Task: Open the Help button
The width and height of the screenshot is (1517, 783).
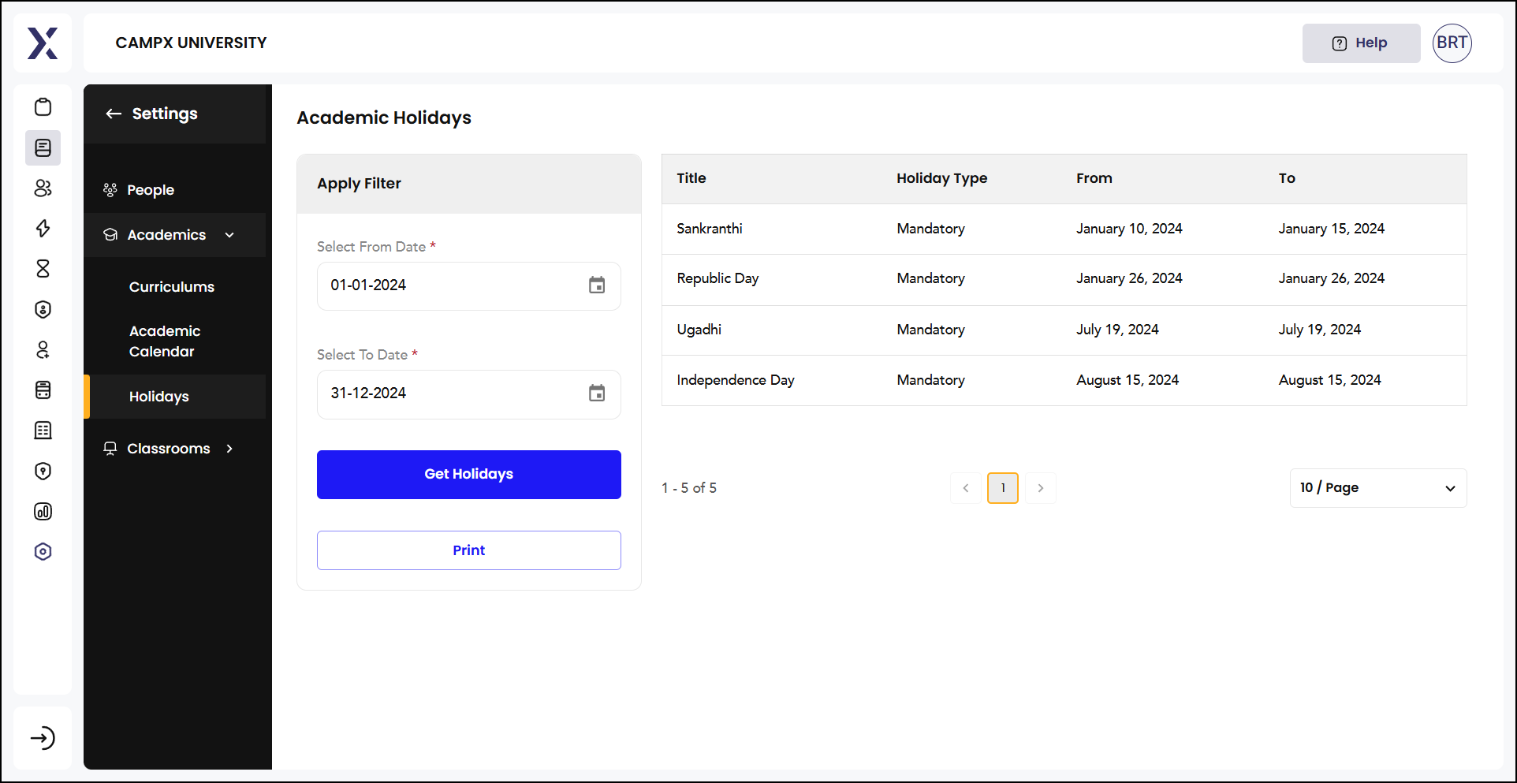Action: click(1362, 43)
